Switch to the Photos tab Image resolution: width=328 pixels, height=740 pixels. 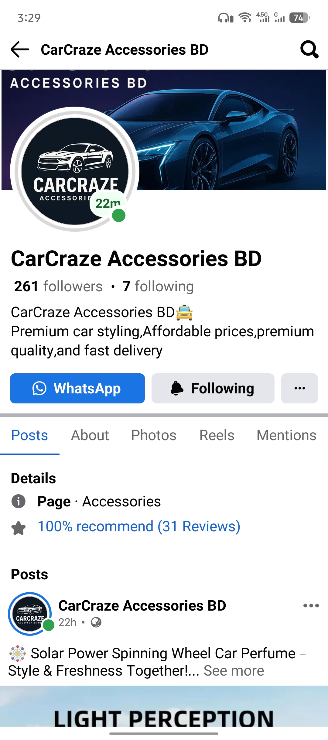point(154,435)
